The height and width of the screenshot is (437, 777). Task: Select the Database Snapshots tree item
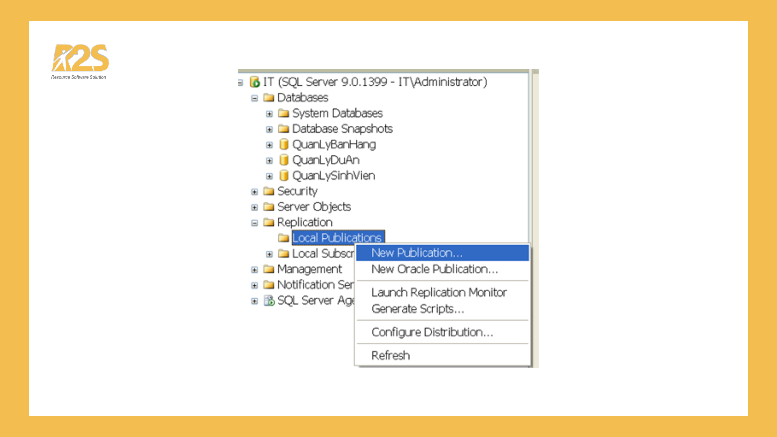pos(342,129)
